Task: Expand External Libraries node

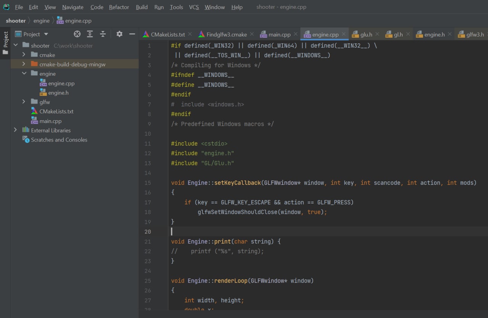Action: (x=15, y=130)
